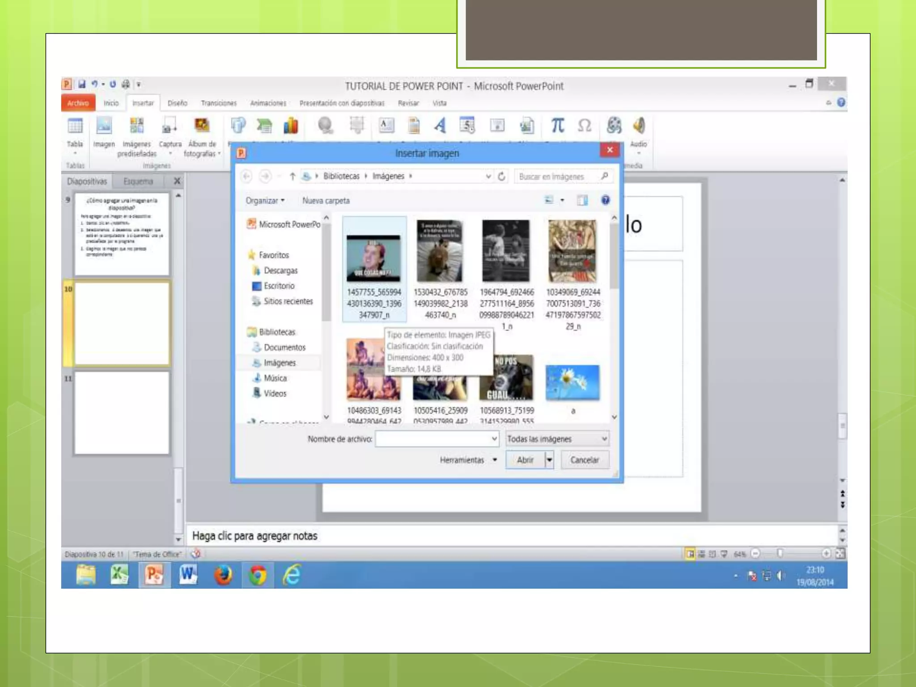Expand the Todas las imágenes filter

coord(604,439)
